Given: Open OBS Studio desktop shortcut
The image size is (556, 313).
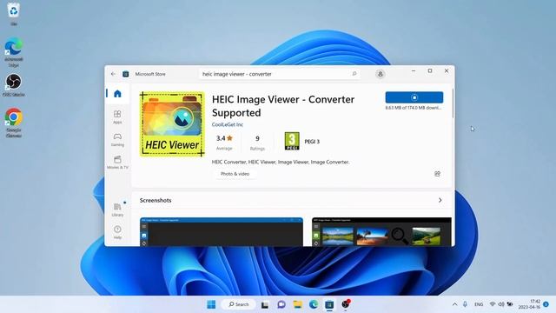Looking at the screenshot, I should click(x=14, y=85).
